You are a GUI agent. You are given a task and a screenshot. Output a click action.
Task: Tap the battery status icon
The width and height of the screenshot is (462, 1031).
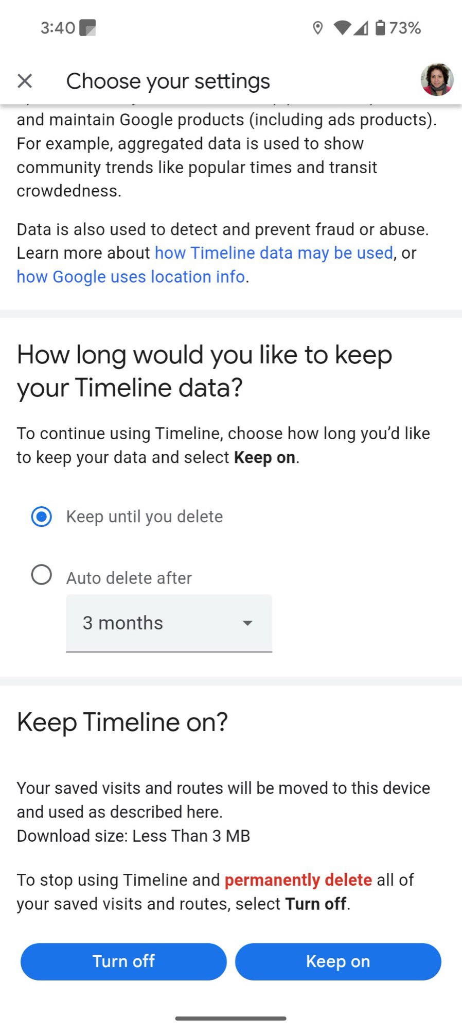point(380,28)
